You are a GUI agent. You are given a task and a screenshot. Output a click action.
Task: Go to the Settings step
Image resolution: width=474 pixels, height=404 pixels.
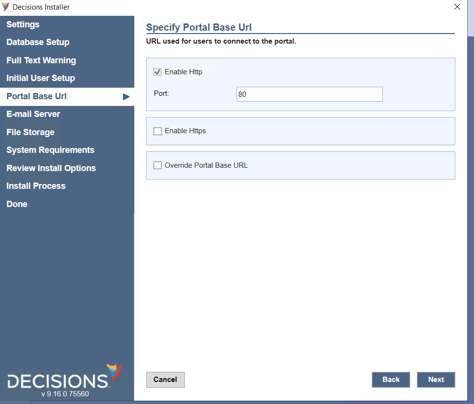pyautogui.click(x=23, y=24)
